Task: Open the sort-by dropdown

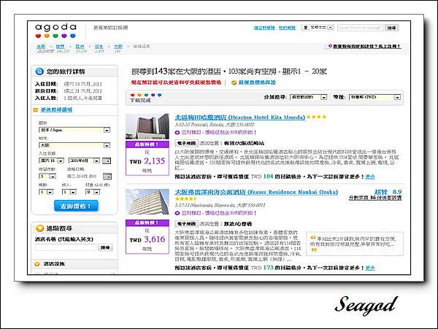Action: tap(308, 97)
